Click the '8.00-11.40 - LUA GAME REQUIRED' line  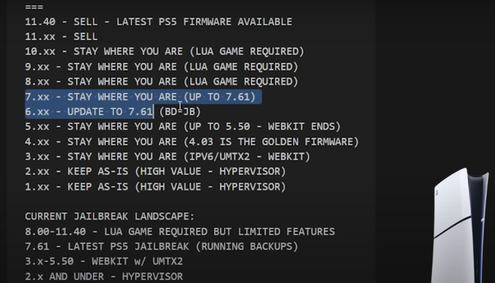coord(179,232)
